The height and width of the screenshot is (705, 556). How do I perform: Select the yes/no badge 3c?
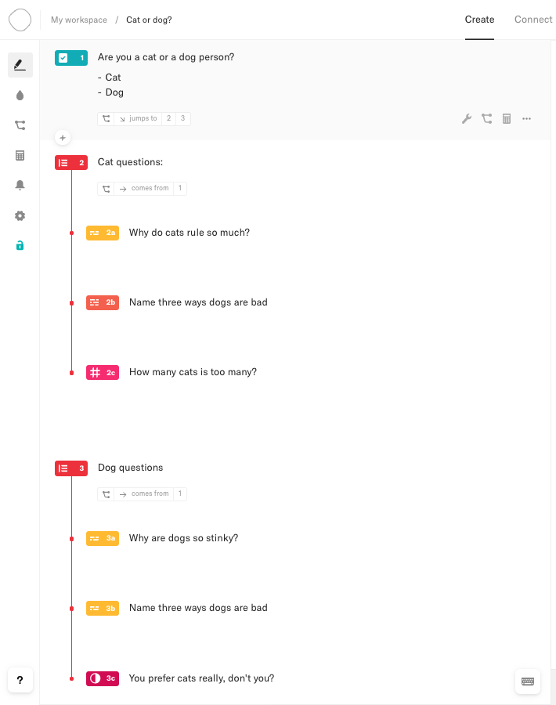(x=103, y=678)
